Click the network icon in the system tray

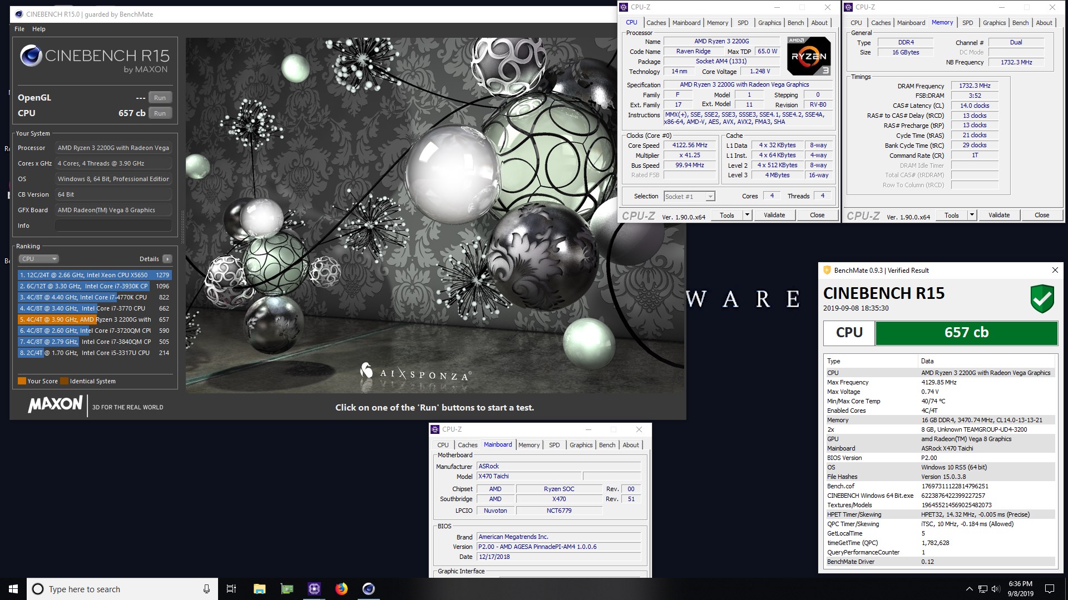tap(983, 589)
